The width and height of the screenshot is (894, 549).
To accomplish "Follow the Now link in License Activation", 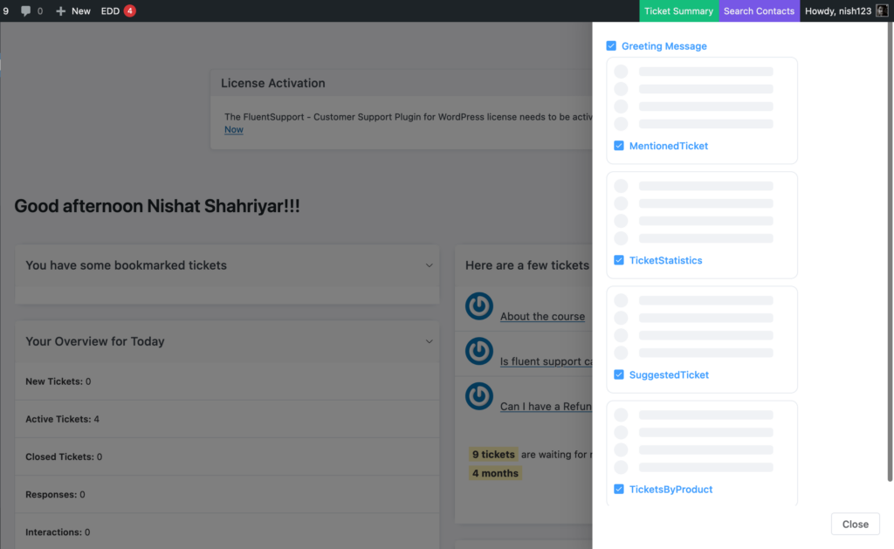I will (234, 129).
